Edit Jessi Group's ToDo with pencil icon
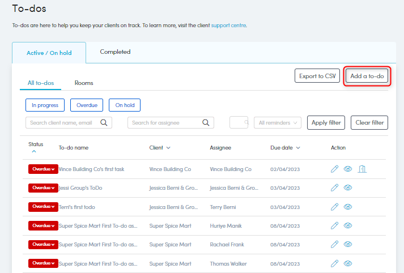This screenshot has height=273, width=404. tap(335, 187)
